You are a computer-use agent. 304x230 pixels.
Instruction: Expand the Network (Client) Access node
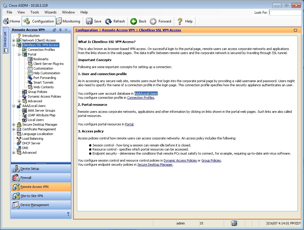(x=13, y=40)
